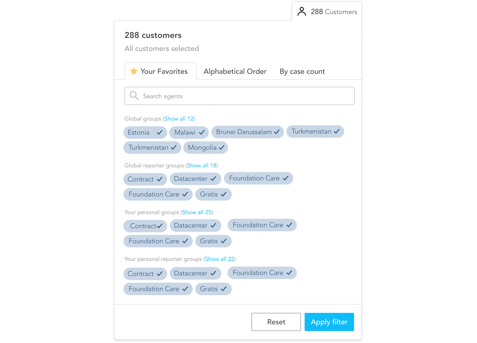Click the checkmark on the Malawi chip
Screen dimensions: 477x343
tap(202, 133)
